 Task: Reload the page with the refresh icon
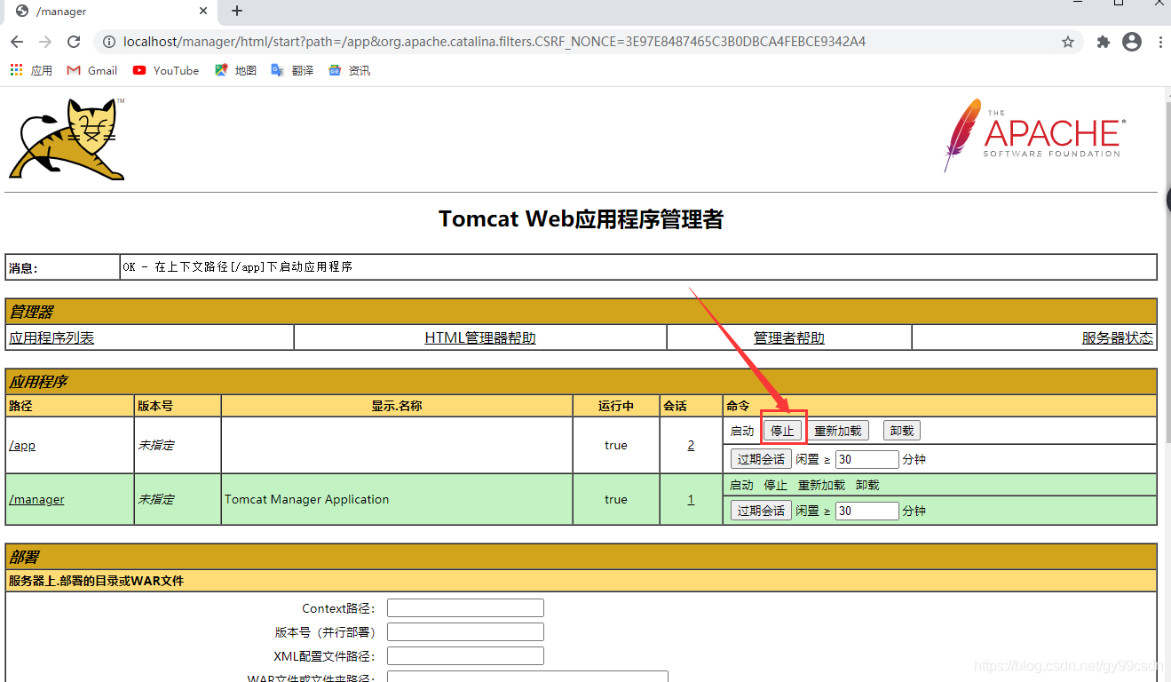pos(74,42)
